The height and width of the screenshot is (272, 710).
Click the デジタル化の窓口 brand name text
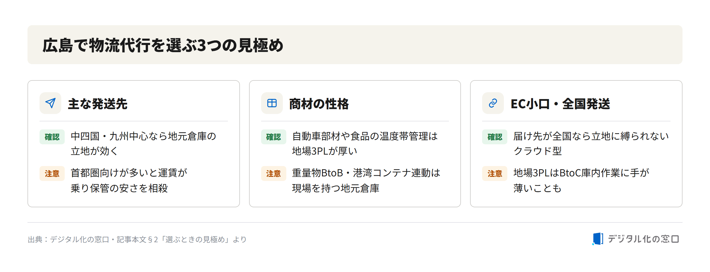pos(643,239)
